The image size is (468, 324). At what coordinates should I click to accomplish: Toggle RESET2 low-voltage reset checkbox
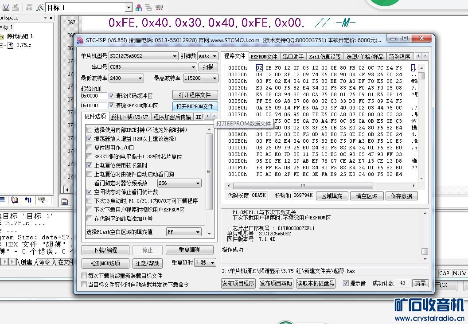pos(89,156)
